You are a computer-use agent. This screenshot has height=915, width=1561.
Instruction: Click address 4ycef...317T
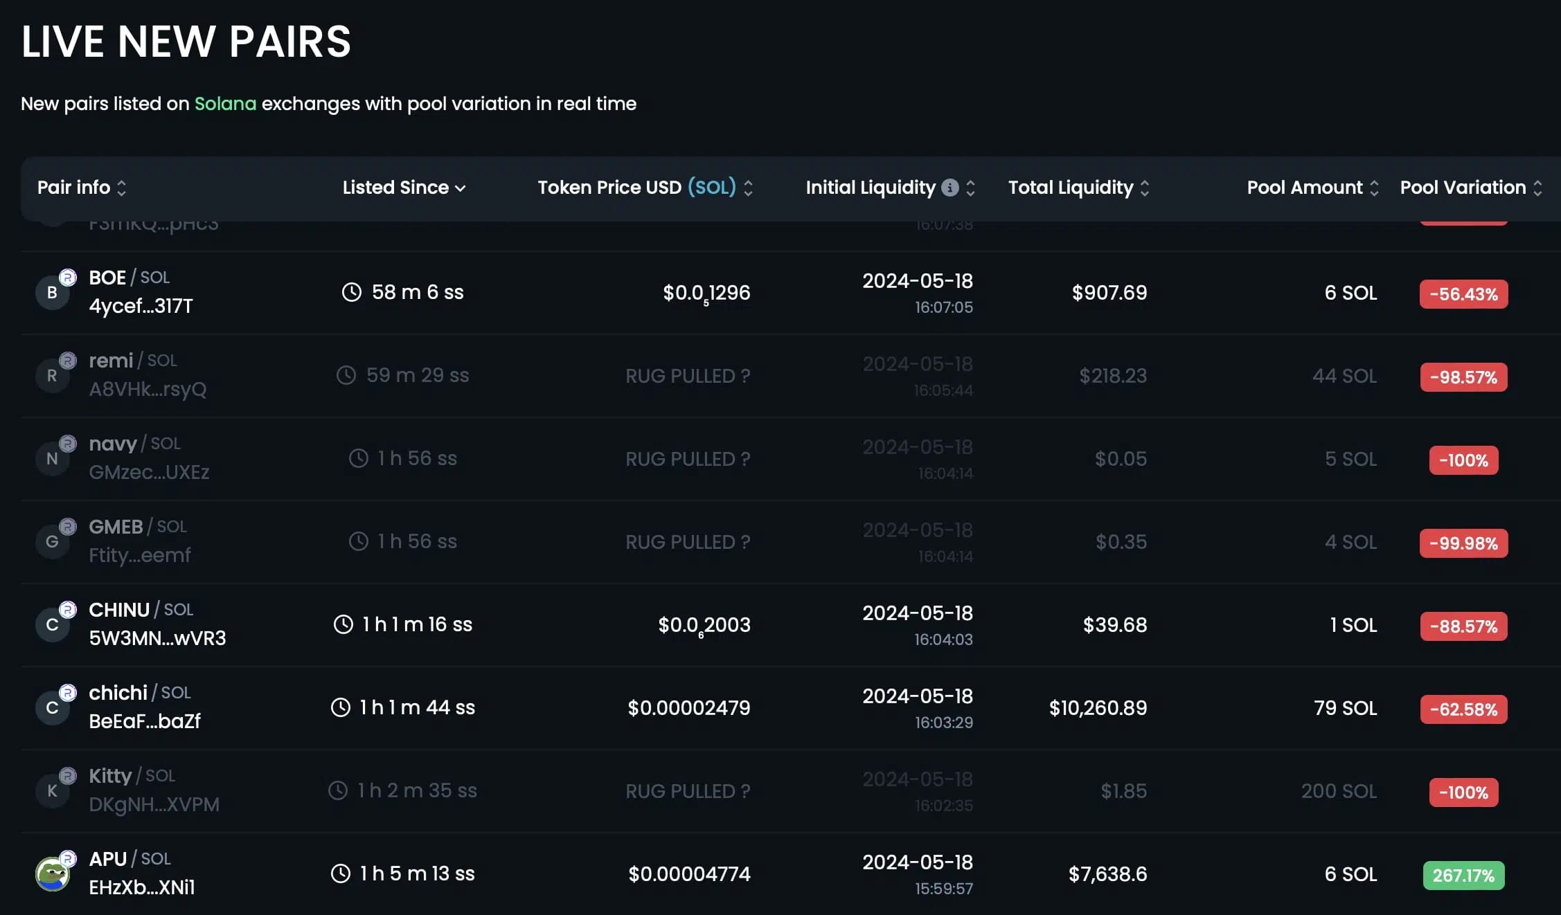[x=141, y=306]
